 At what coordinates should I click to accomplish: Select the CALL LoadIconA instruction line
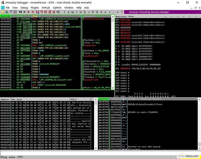(56, 45)
